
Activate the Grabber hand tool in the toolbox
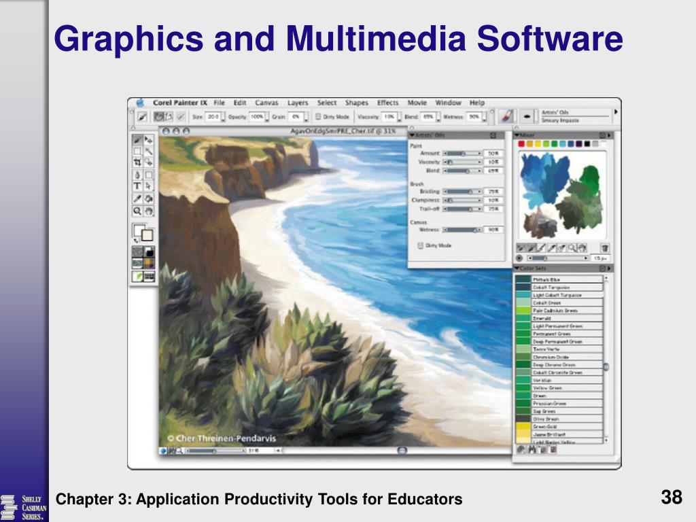[149, 211]
